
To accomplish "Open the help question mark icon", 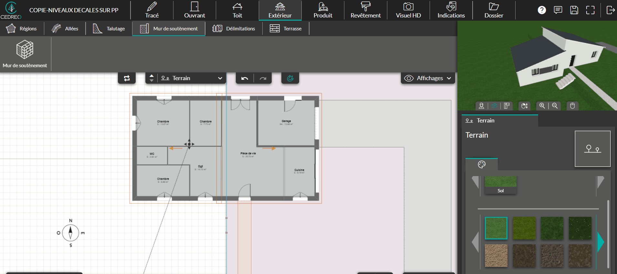I will tap(542, 10).
